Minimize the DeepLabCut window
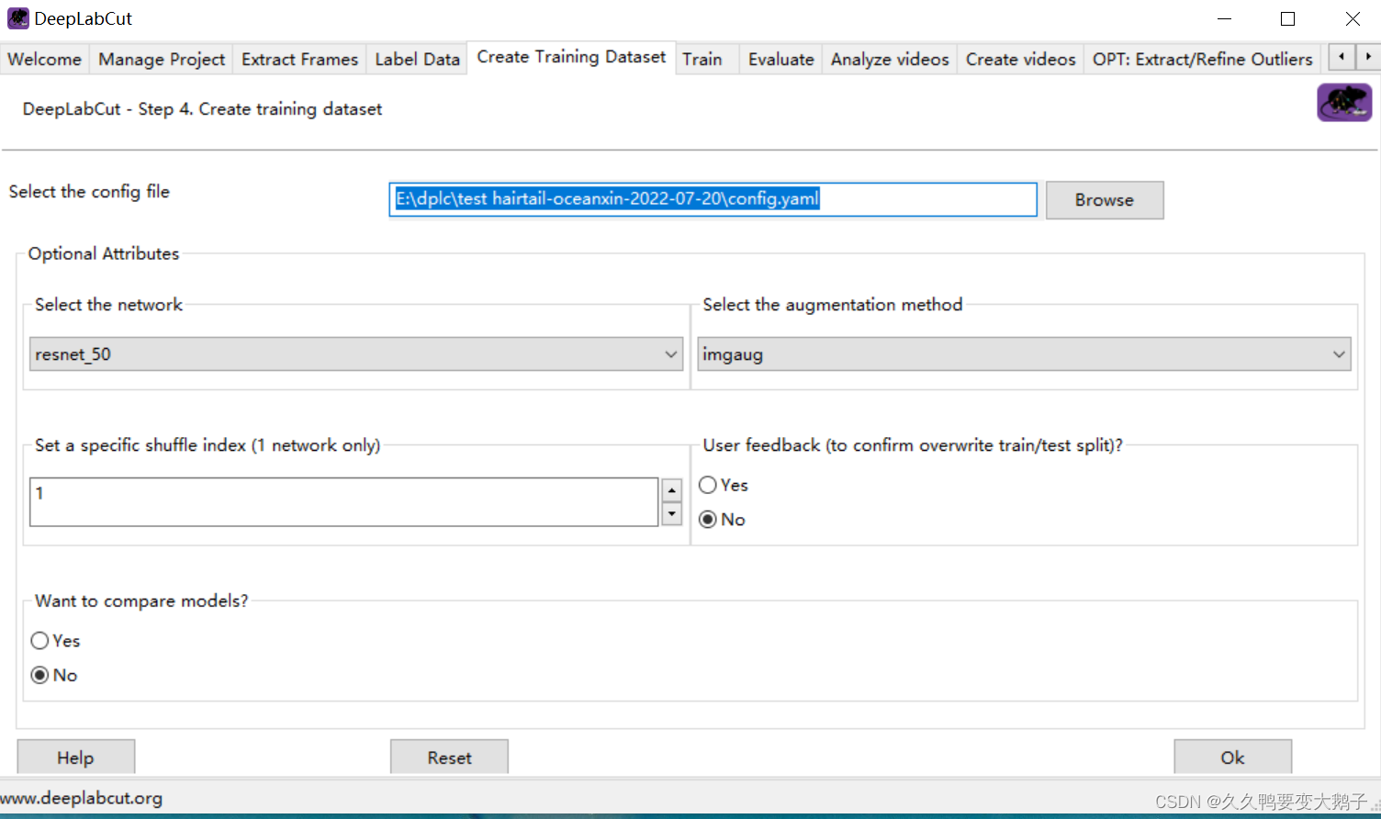Screen dimensions: 1381x819 pyautogui.click(x=1224, y=18)
